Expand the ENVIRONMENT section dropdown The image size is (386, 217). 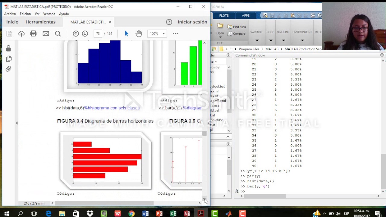(x=302, y=40)
